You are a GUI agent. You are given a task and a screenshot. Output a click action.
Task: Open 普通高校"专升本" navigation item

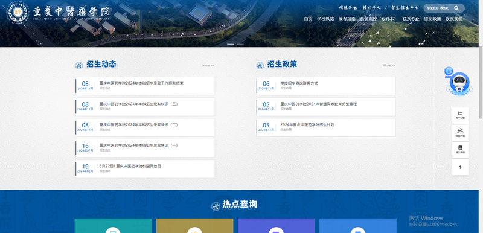pos(378,19)
